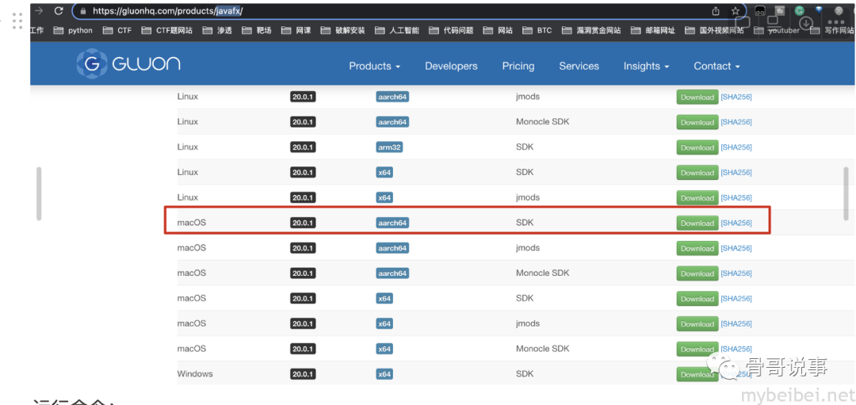Click 'Monocle SDK' text in macOS x64 row
This screenshot has width=856, height=405.
coord(542,349)
